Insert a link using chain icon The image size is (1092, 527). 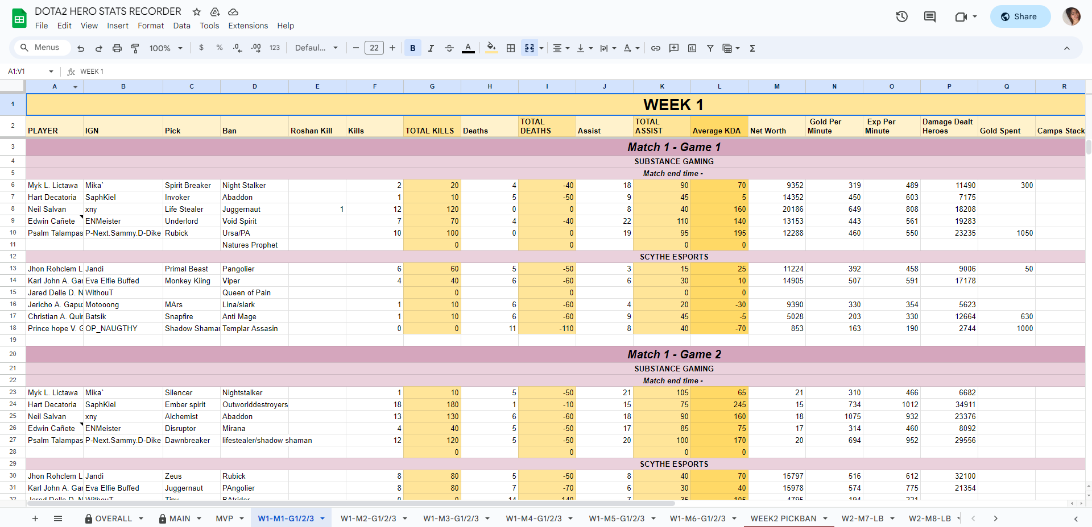(x=656, y=48)
